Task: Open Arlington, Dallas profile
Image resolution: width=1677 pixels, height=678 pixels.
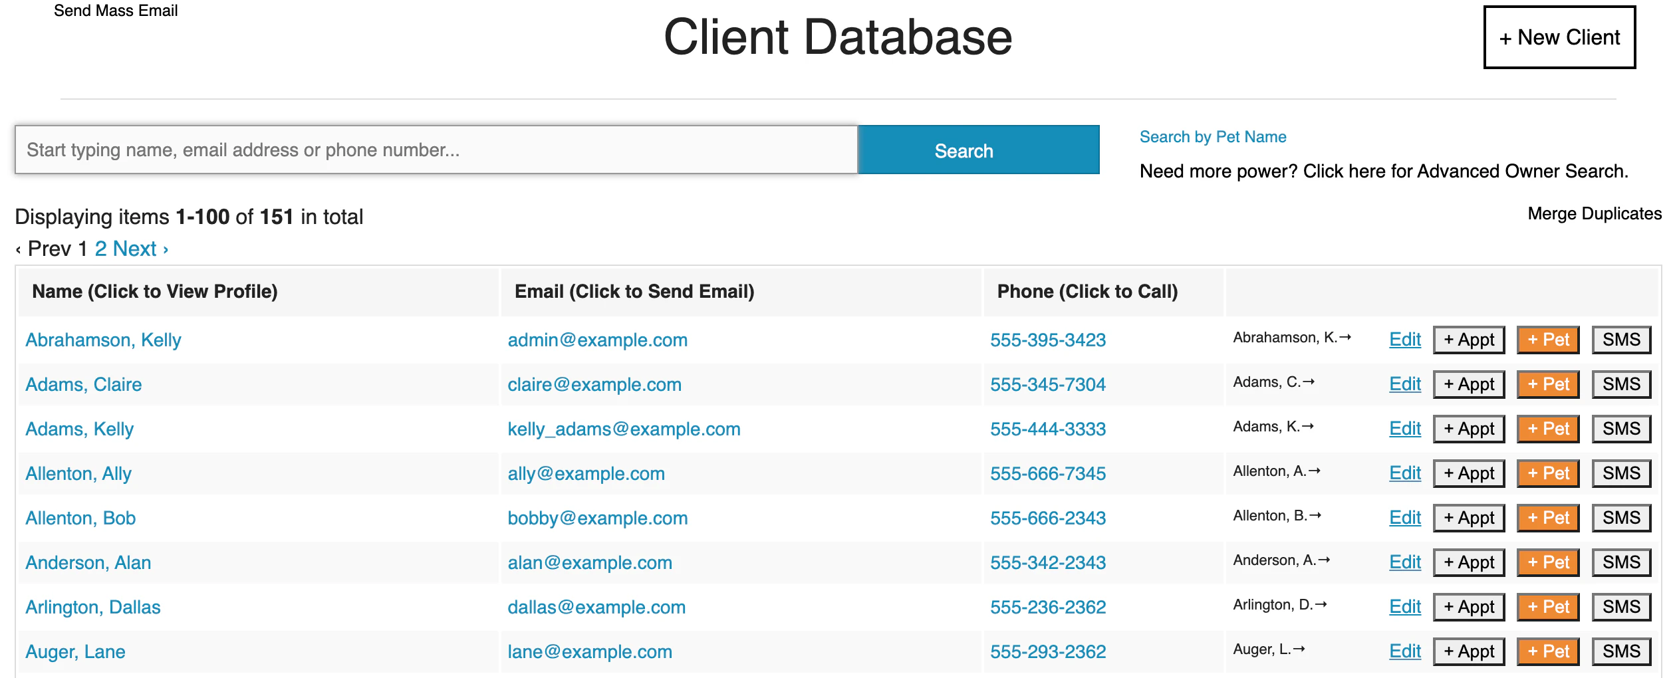Action: [93, 607]
